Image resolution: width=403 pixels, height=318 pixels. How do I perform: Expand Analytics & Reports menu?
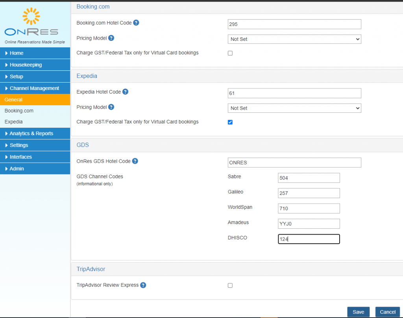(31, 134)
